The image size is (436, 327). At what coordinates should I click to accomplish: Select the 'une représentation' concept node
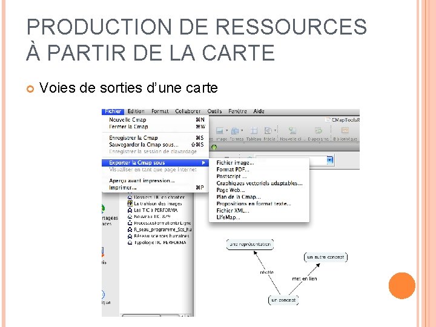pyautogui.click(x=250, y=245)
